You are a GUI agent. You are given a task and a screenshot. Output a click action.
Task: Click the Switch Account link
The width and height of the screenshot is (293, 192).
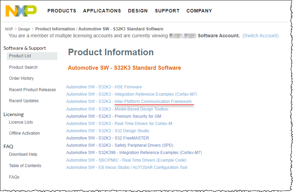260,36
